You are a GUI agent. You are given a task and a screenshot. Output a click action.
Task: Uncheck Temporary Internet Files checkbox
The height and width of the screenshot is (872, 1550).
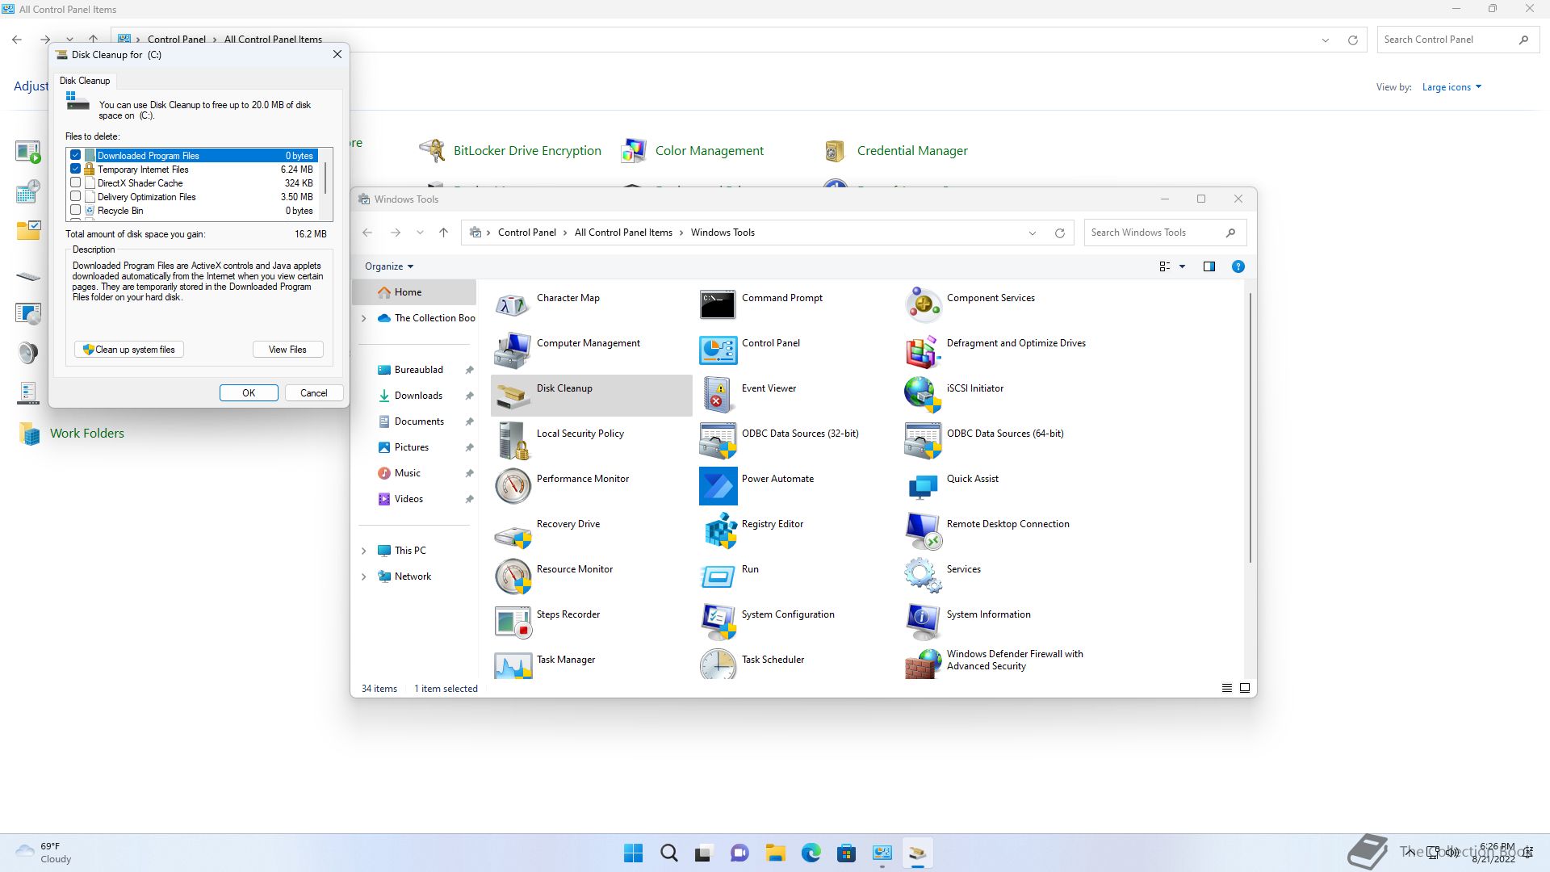[76, 169]
